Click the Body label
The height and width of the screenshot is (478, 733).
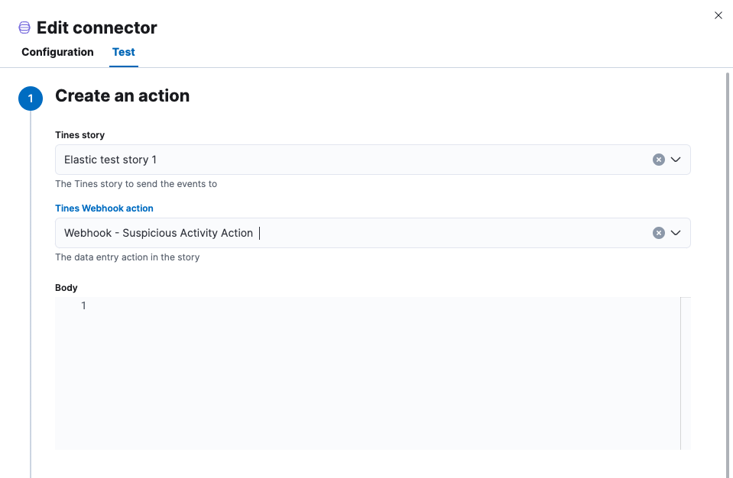(x=66, y=288)
